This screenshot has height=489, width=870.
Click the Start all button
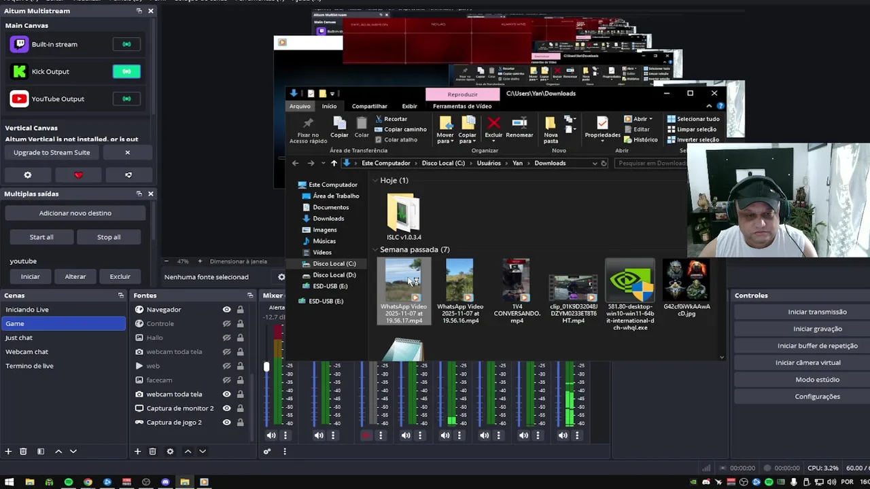coord(41,237)
